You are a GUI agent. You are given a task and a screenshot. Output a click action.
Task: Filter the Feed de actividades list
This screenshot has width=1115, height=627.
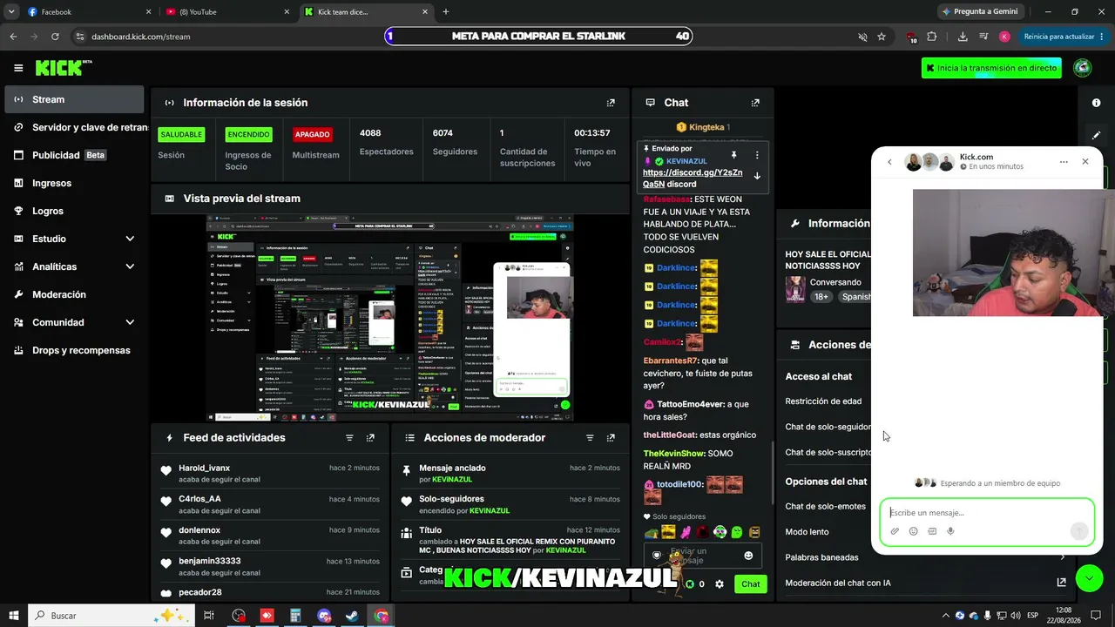click(349, 438)
